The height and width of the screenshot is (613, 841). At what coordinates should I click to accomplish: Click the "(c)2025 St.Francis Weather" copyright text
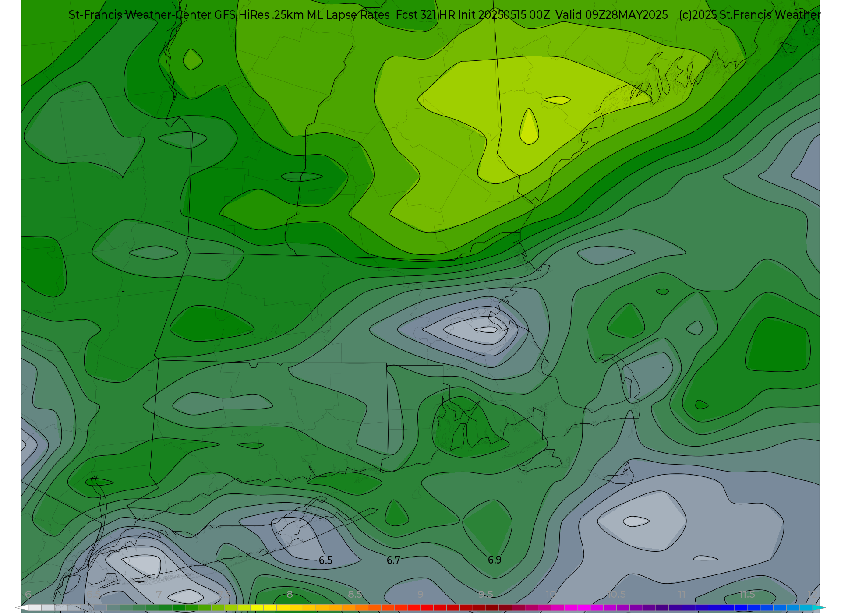coord(749,15)
